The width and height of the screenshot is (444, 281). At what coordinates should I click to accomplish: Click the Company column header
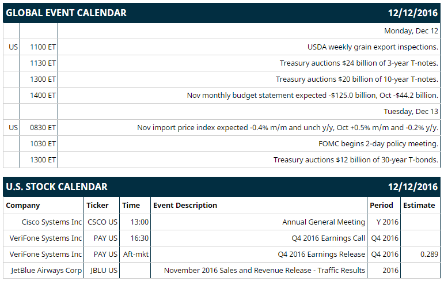point(23,206)
